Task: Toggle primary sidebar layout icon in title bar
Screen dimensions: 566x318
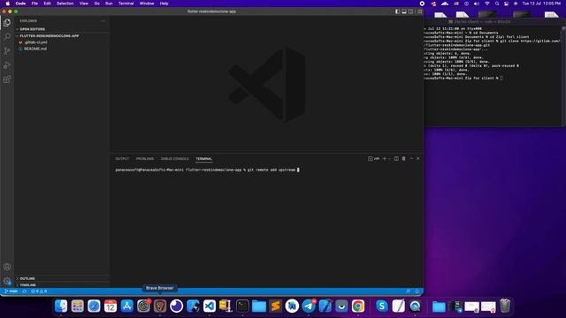Action: pos(397,11)
